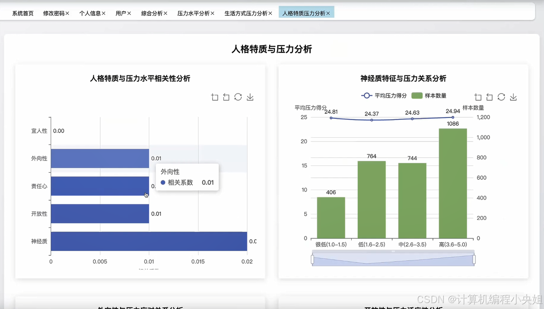
Task: Click the green bar labeled 406
Action: click(331, 218)
